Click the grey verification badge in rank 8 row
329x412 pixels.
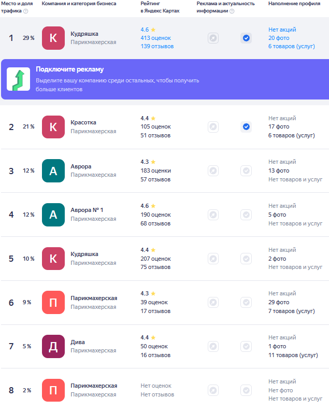click(x=246, y=390)
